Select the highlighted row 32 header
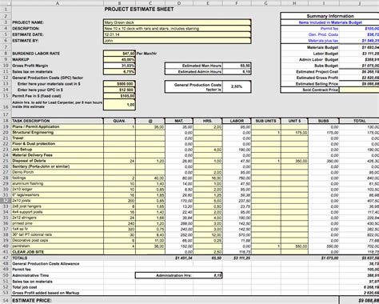Viewport: 379px width, 304px height. click(6, 201)
